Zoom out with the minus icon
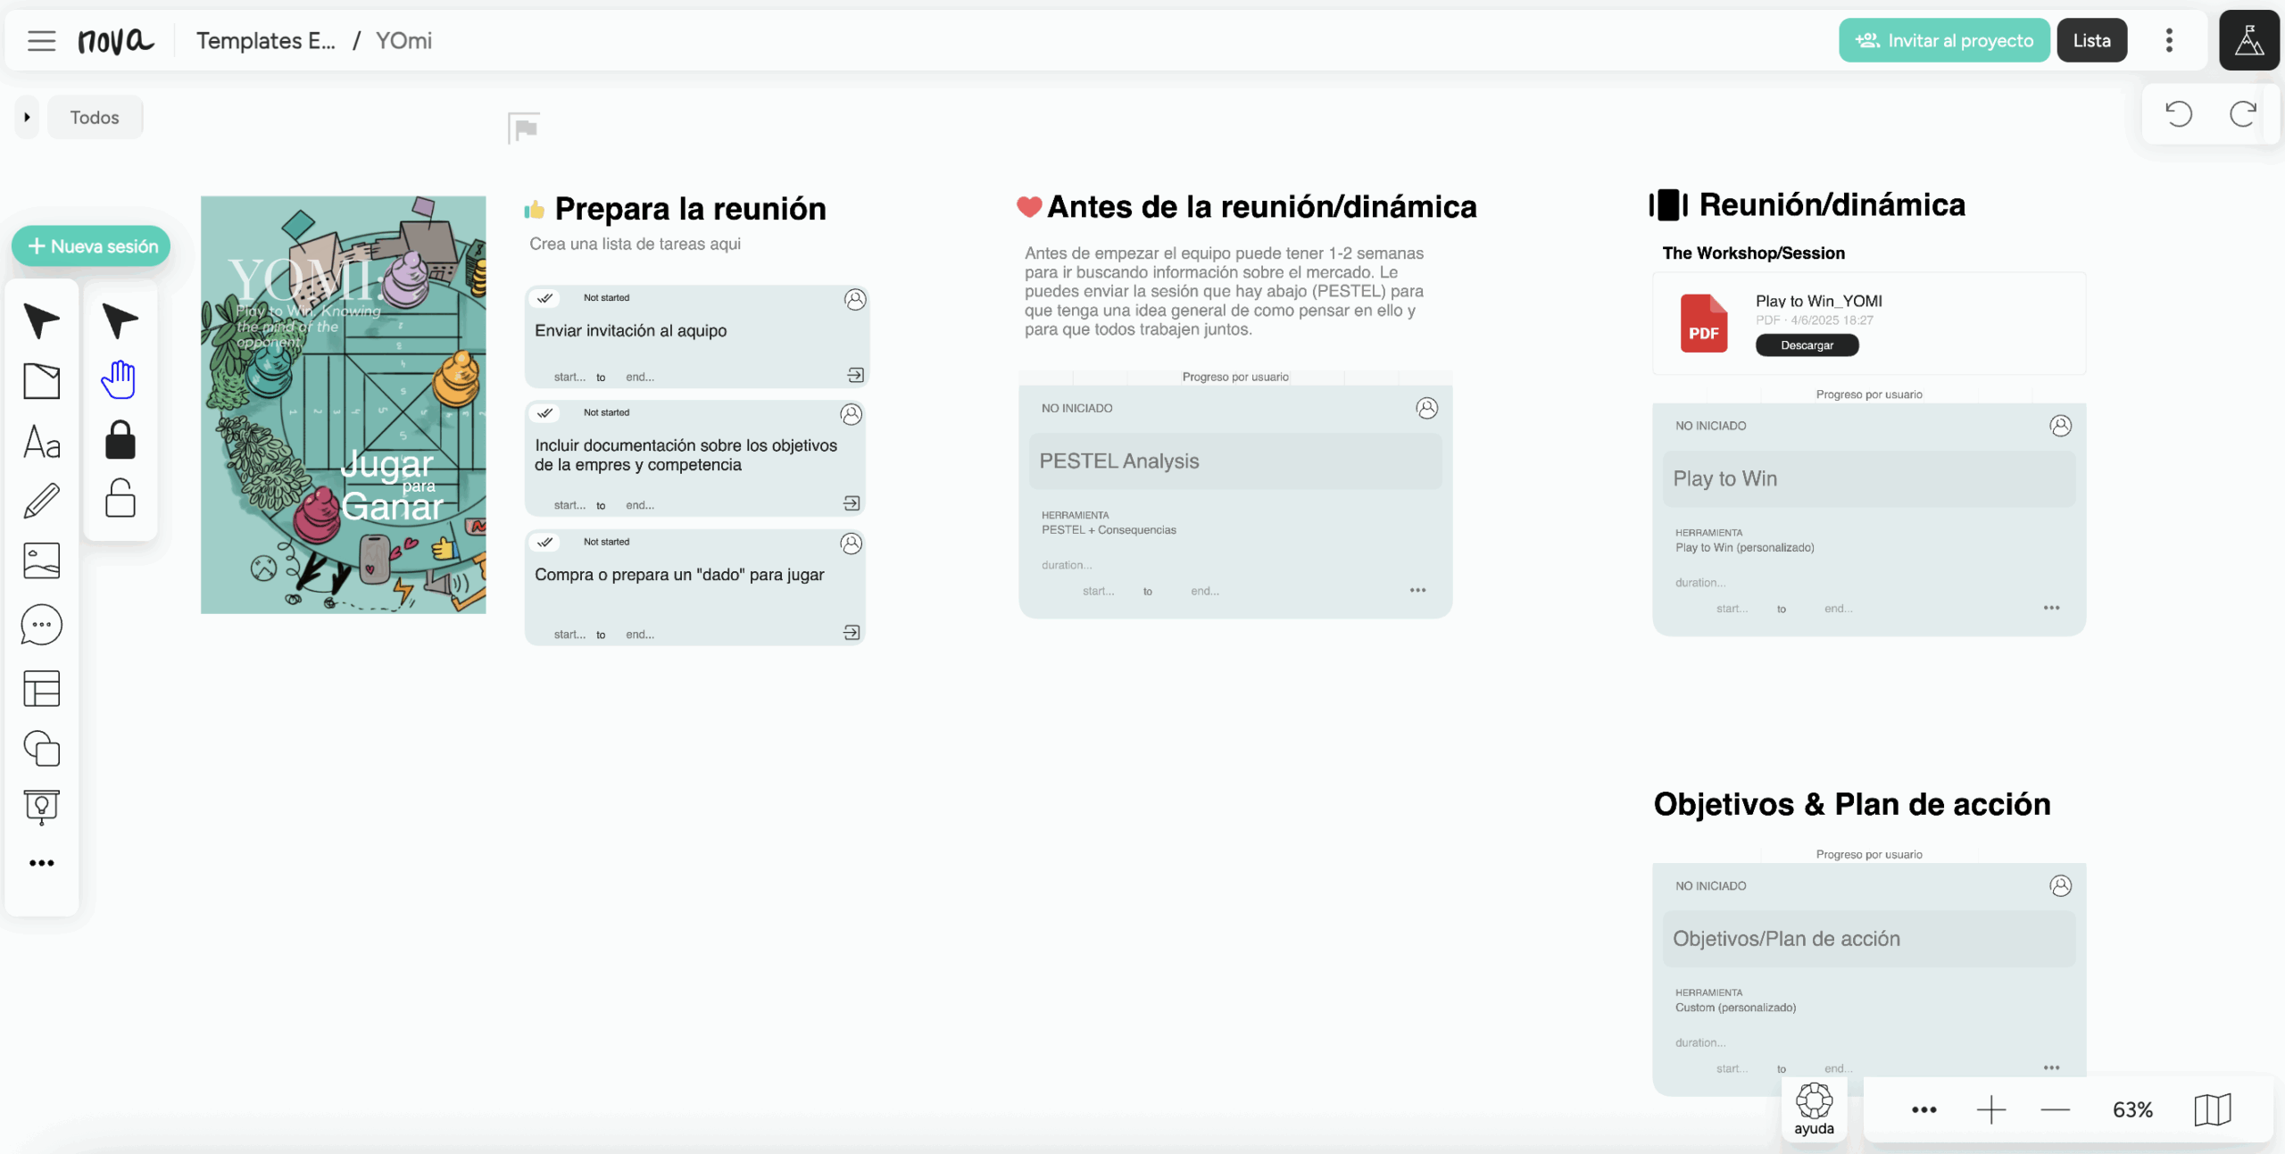This screenshot has height=1154, width=2285. [x=2055, y=1110]
